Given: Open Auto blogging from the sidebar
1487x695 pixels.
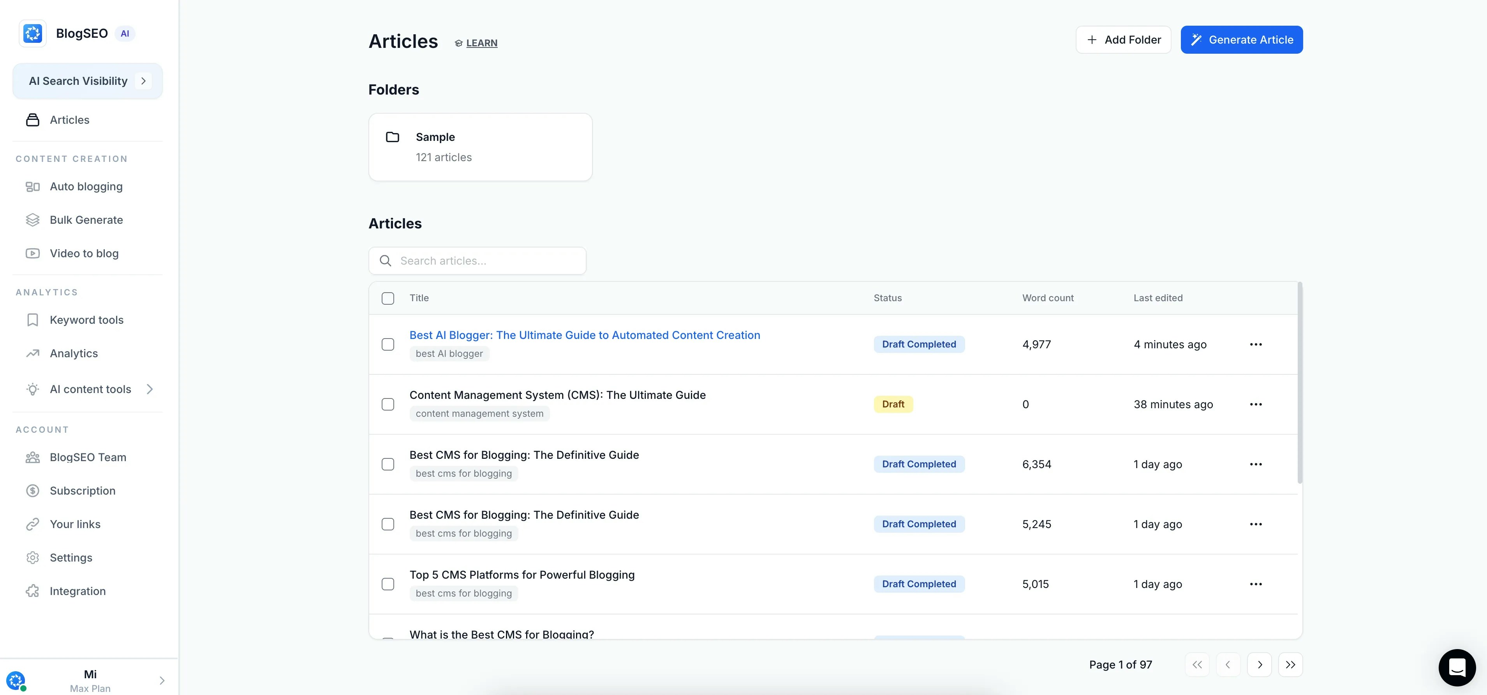Looking at the screenshot, I should [x=85, y=186].
